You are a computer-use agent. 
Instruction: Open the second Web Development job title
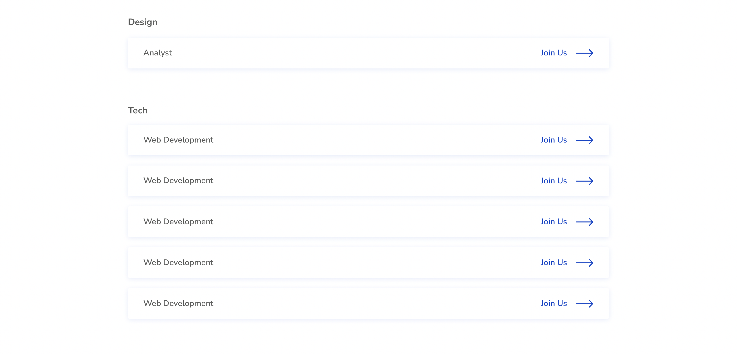pyautogui.click(x=178, y=180)
